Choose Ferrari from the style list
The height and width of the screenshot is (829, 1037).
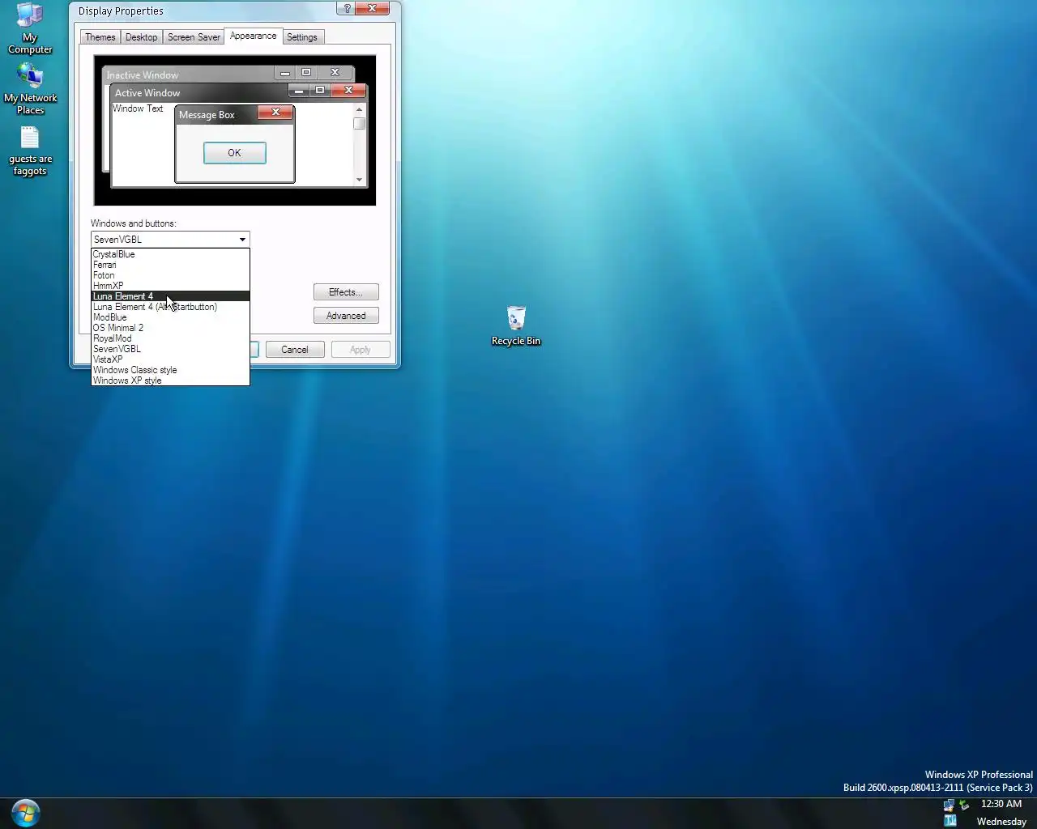170,265
